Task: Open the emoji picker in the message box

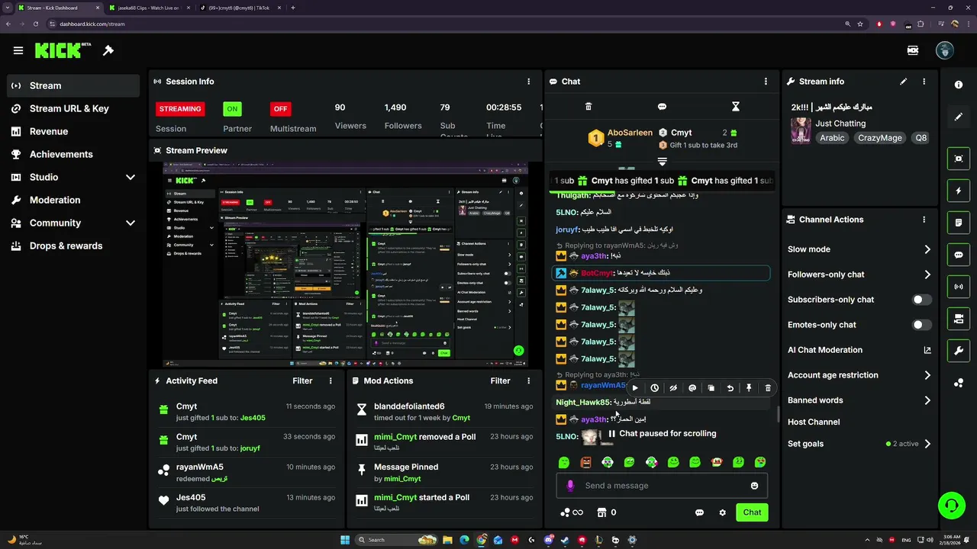Action: click(x=754, y=486)
